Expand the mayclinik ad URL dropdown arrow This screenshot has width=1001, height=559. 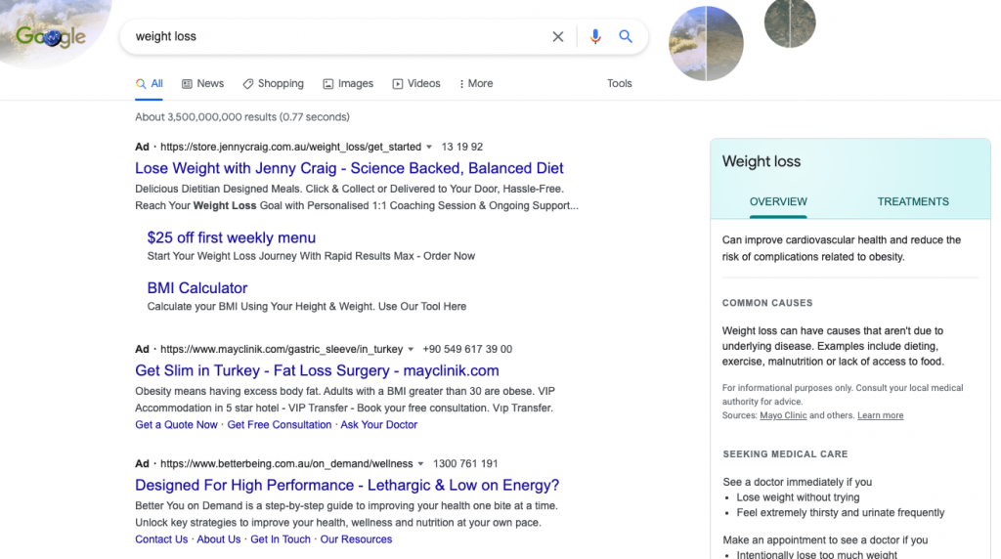point(411,349)
